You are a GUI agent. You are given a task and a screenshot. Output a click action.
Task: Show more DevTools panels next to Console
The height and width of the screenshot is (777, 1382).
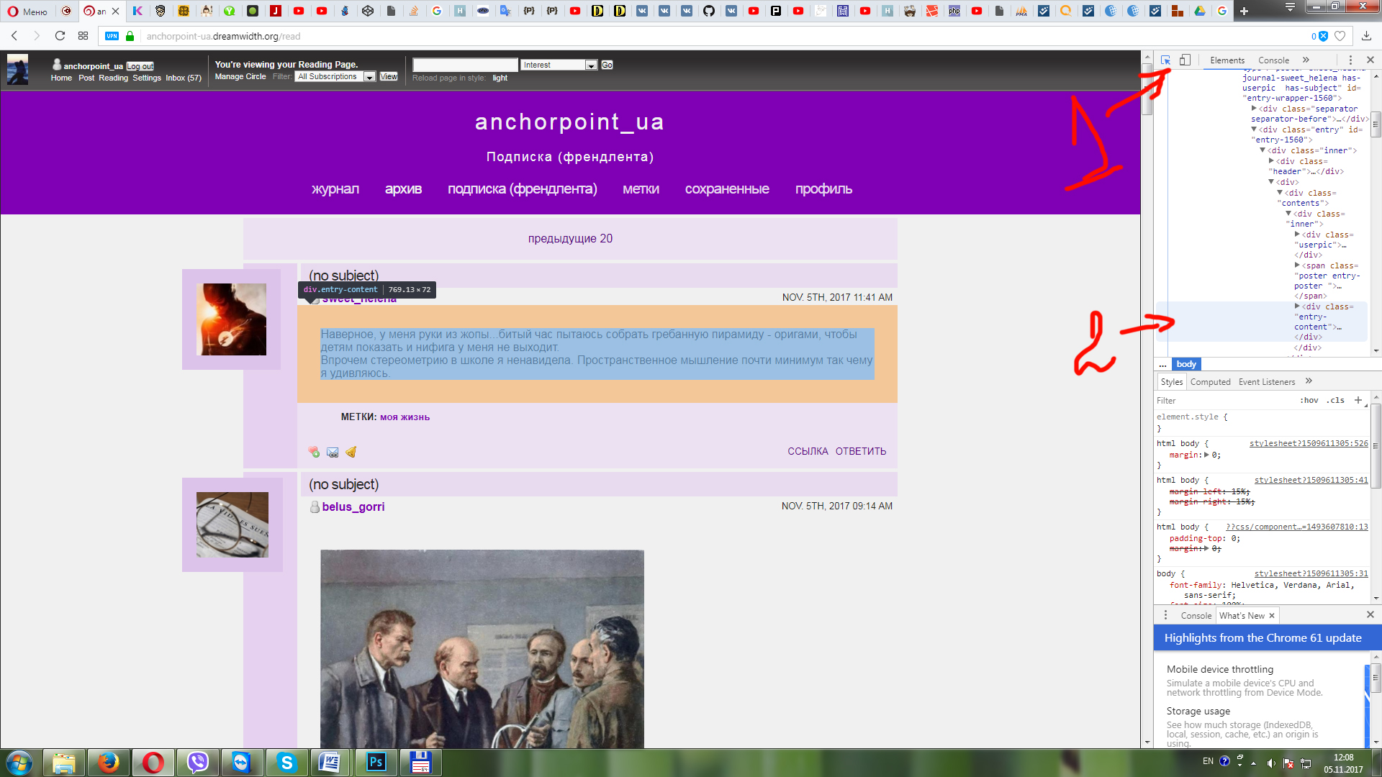tap(1306, 60)
